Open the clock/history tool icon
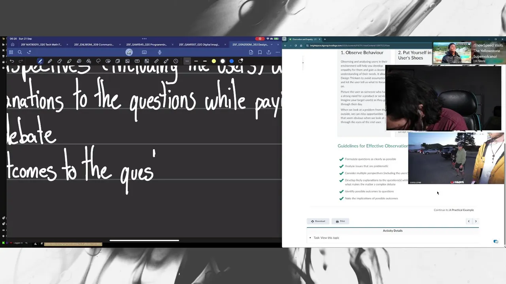Screen dimensions: 506x284 pos(176,61)
